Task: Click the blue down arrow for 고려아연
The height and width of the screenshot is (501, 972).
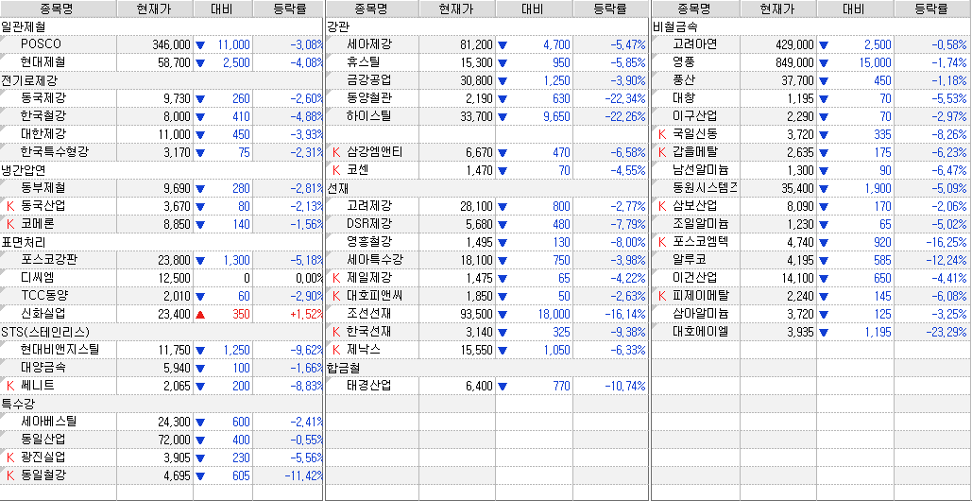Action: point(824,45)
